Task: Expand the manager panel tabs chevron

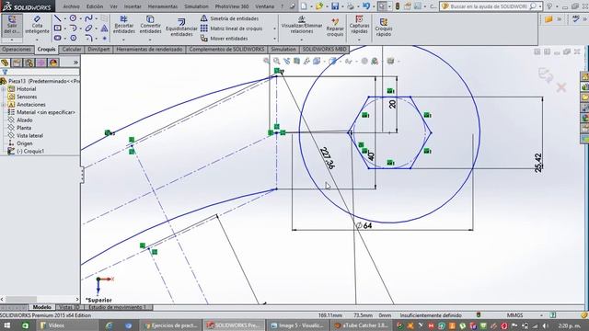Action: (x=75, y=63)
